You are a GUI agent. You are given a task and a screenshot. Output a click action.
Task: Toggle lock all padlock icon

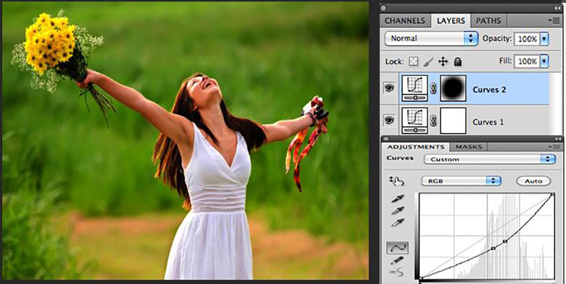tap(458, 61)
